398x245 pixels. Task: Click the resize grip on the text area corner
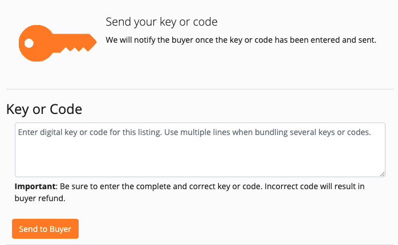coord(382,173)
